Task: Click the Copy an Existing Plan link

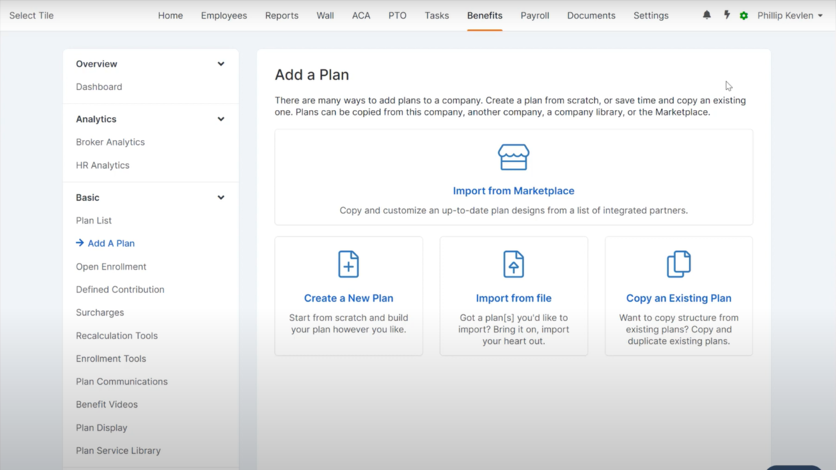Action: click(x=679, y=298)
